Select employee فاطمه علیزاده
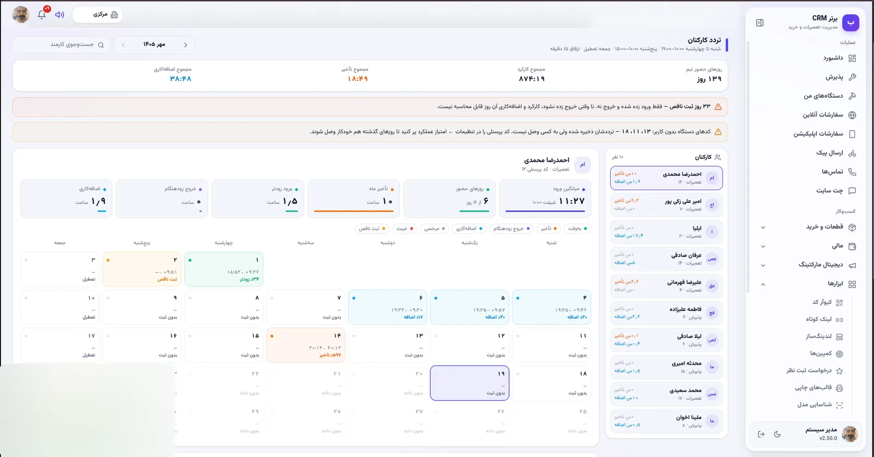This screenshot has width=874, height=457. pyautogui.click(x=666, y=313)
